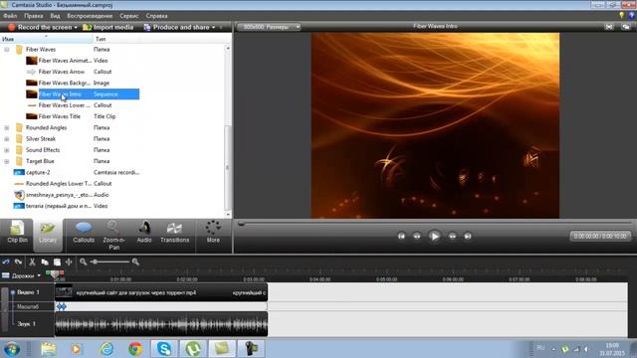Move the timeline zoom slider handle
This screenshot has height=358, width=637.
pos(95,262)
